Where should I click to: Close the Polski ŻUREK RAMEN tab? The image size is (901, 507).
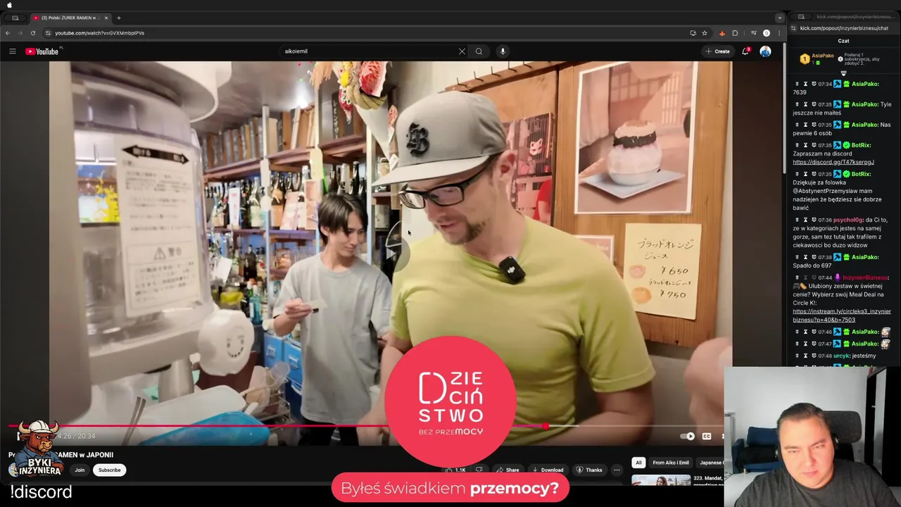point(106,18)
